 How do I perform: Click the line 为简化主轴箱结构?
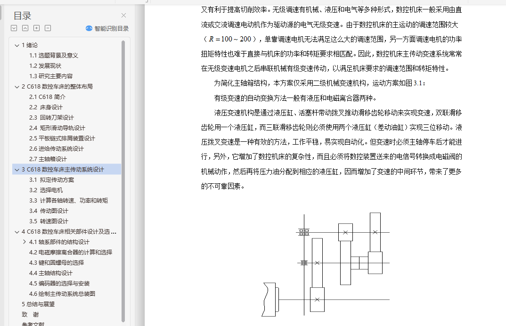click(320, 83)
